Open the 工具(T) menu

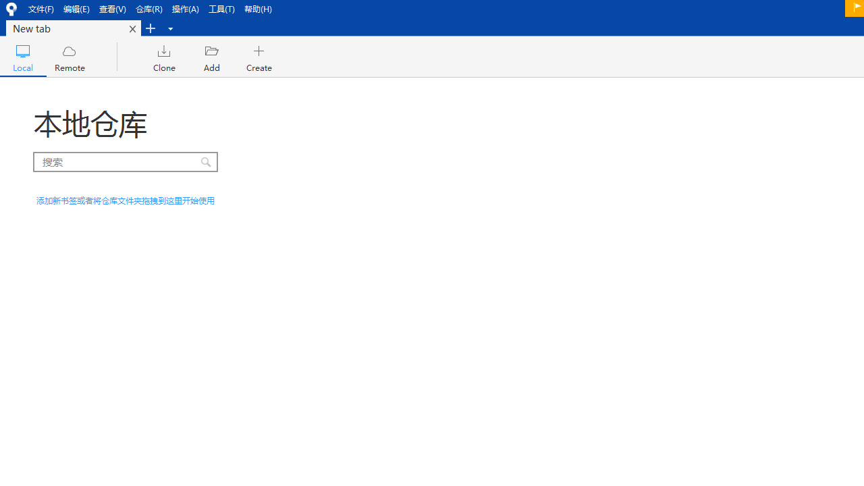(221, 9)
